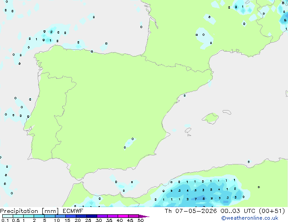Select the 2–5 mm legend swatch
This screenshot has height=222, width=288.
[x=39, y=216]
